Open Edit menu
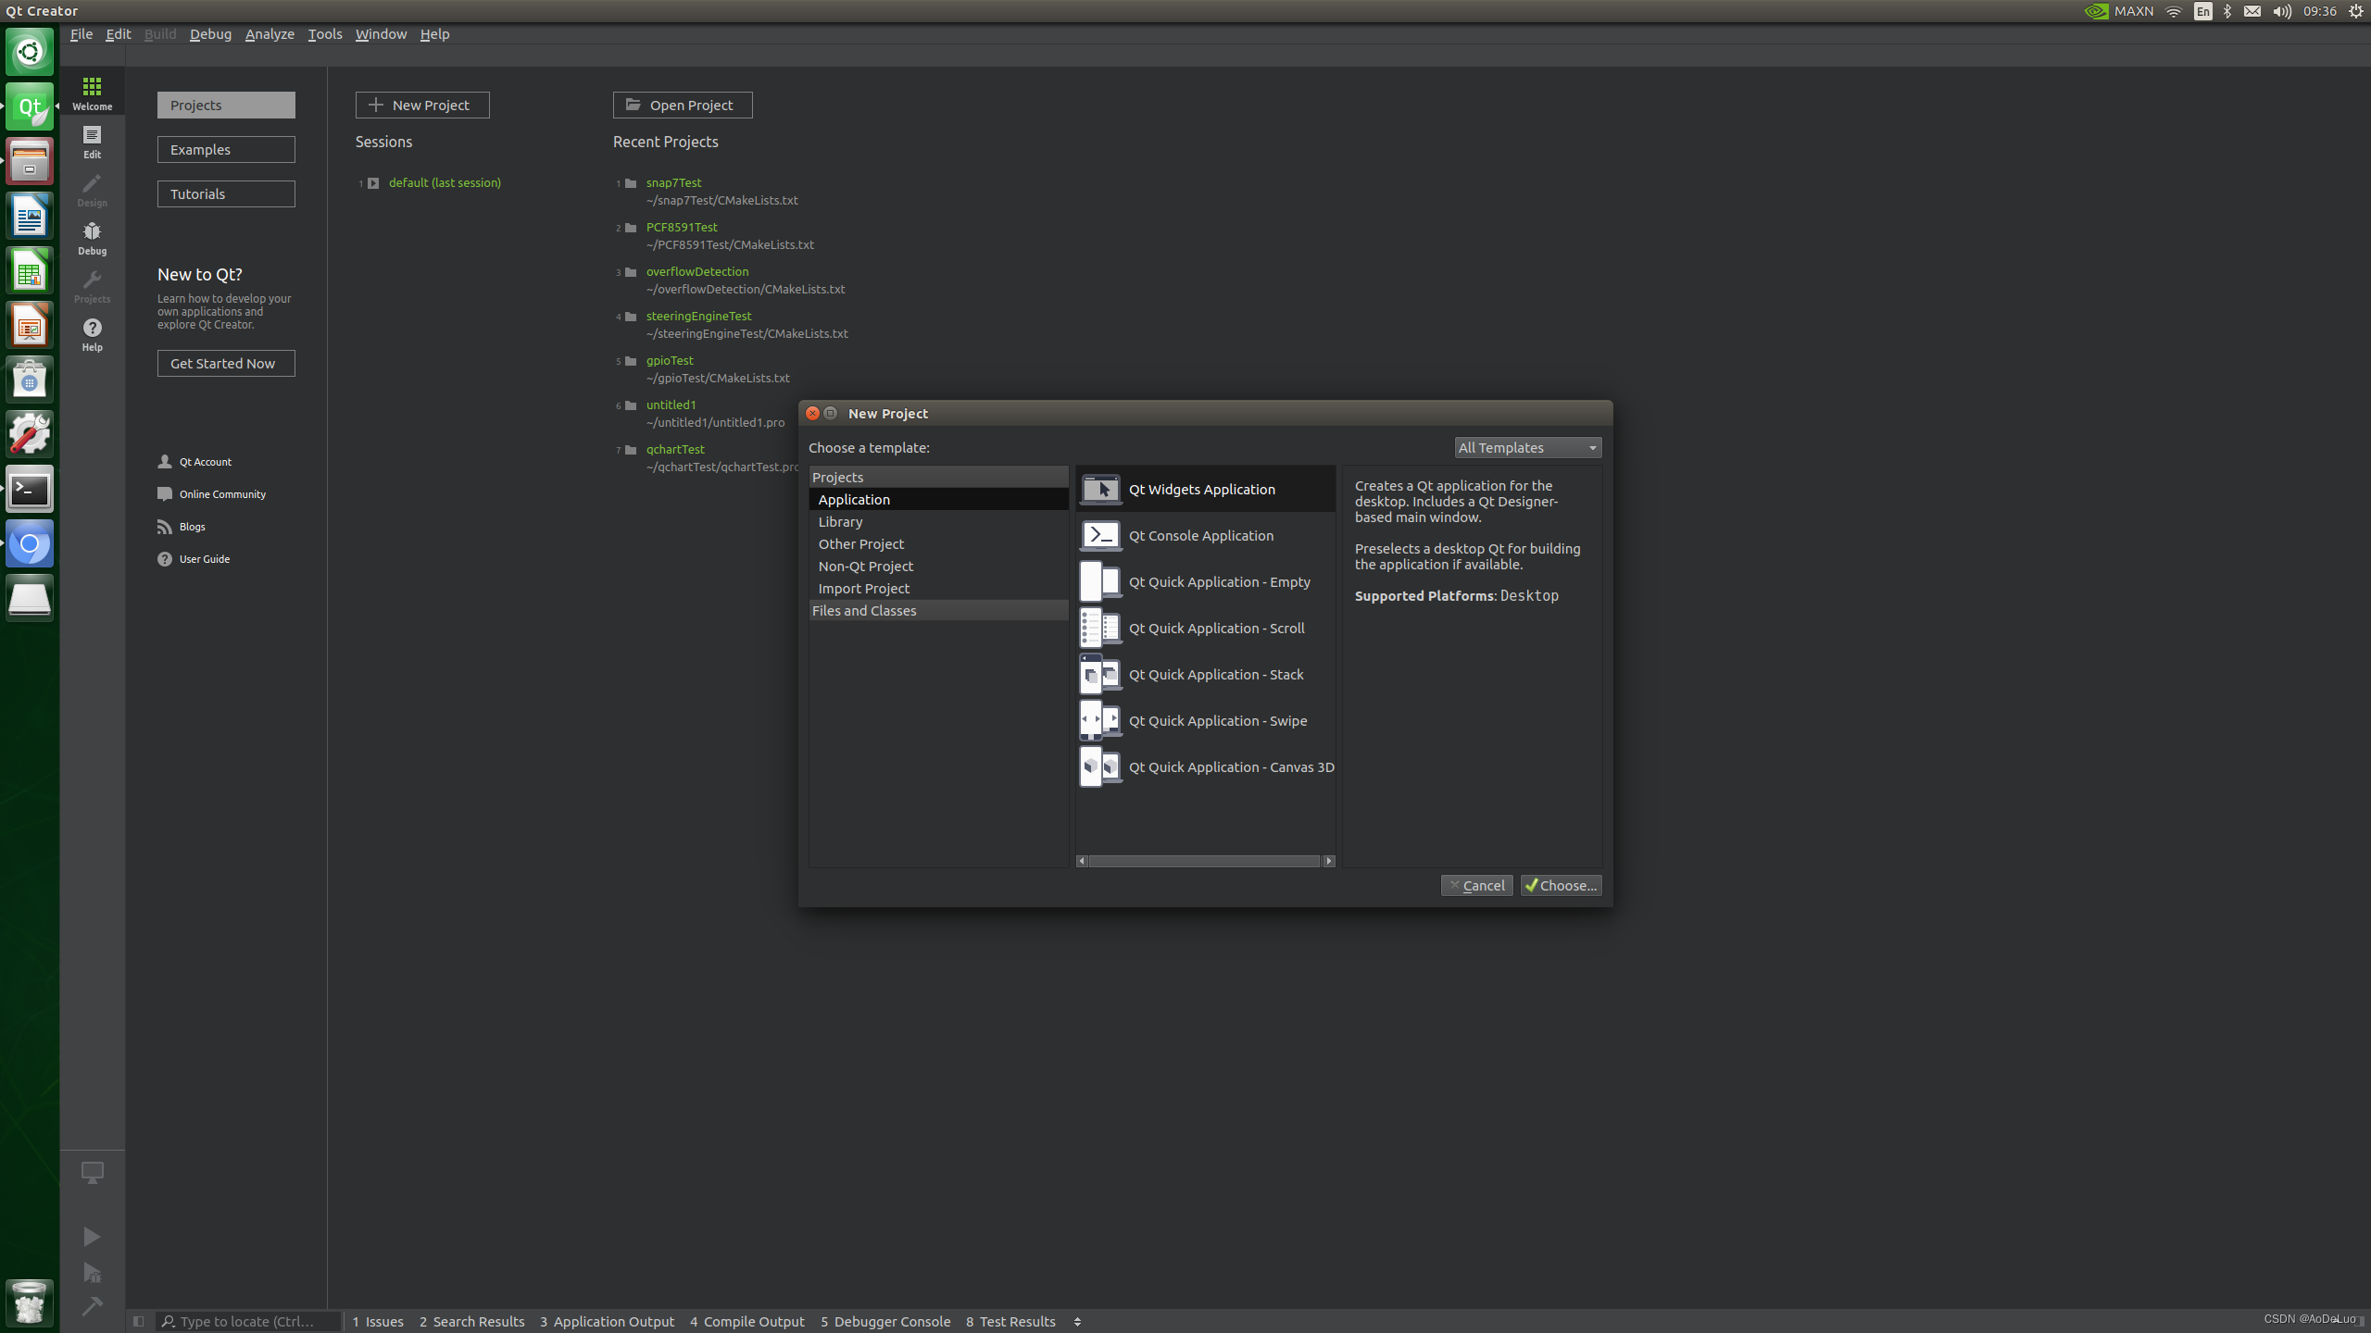The height and width of the screenshot is (1333, 2371). point(119,33)
